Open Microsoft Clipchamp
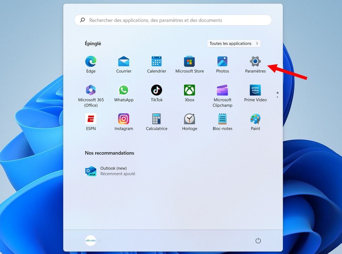 point(223,96)
